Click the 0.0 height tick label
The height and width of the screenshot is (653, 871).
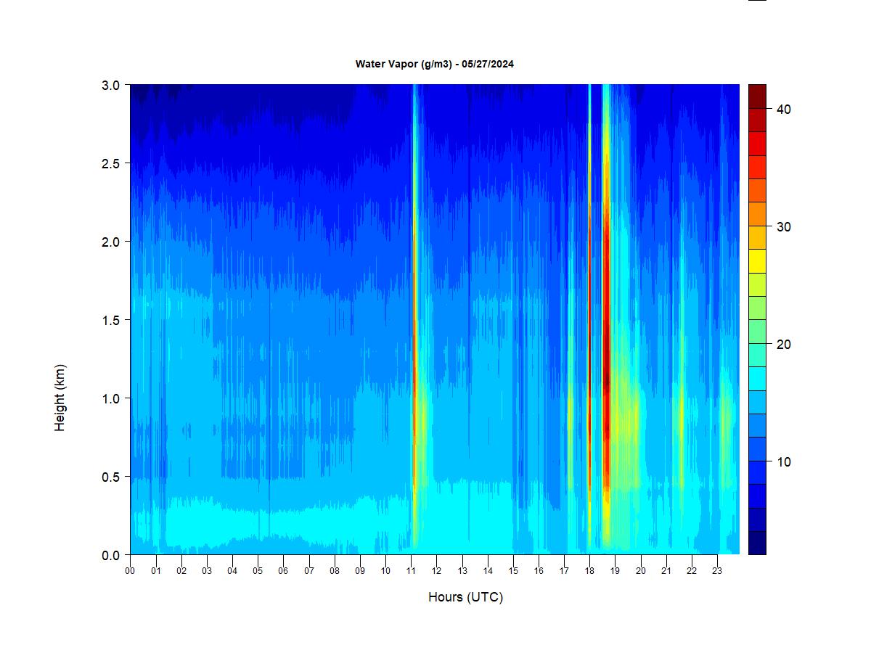coord(111,555)
